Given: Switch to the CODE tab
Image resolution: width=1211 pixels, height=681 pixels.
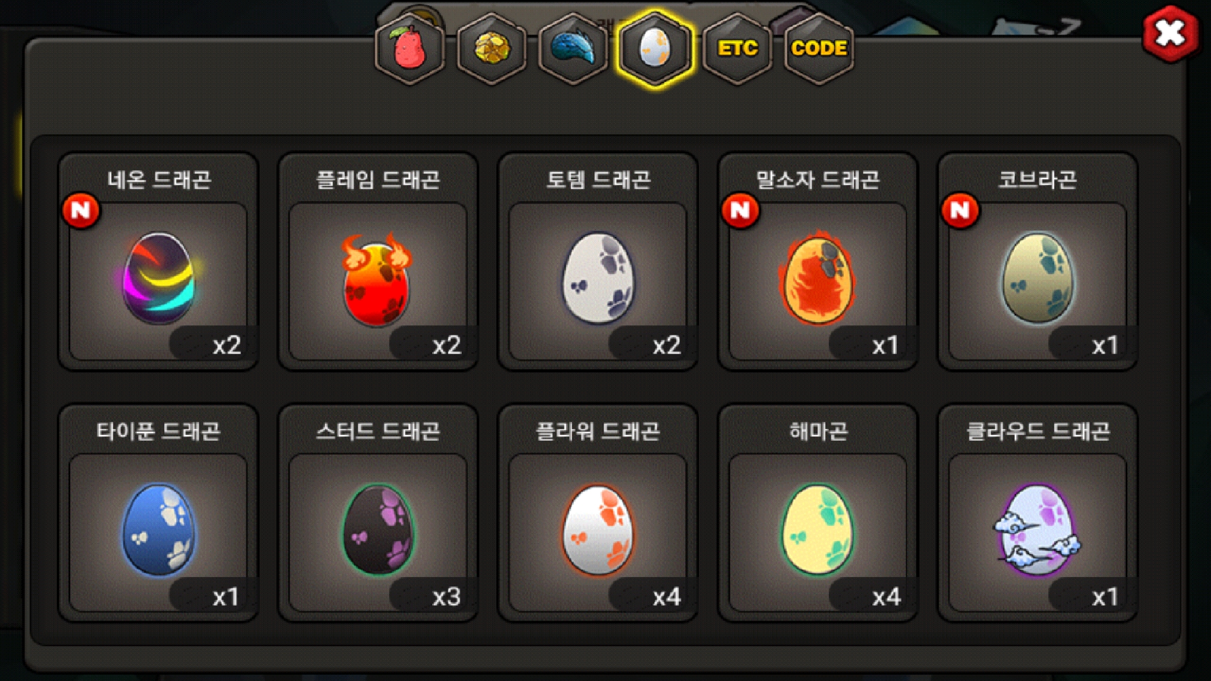Looking at the screenshot, I should click(x=819, y=49).
